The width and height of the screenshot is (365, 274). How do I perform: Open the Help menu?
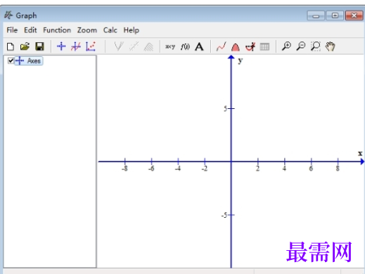[132, 30]
